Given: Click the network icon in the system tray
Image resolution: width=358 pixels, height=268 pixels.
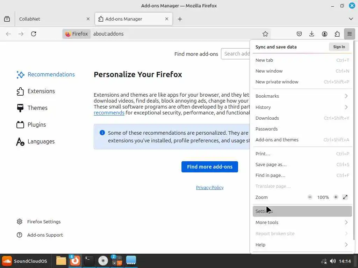Looking at the screenshot, I should click(324, 261).
